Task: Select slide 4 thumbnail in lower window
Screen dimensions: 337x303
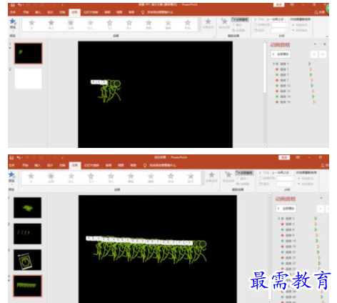Action: point(28,286)
